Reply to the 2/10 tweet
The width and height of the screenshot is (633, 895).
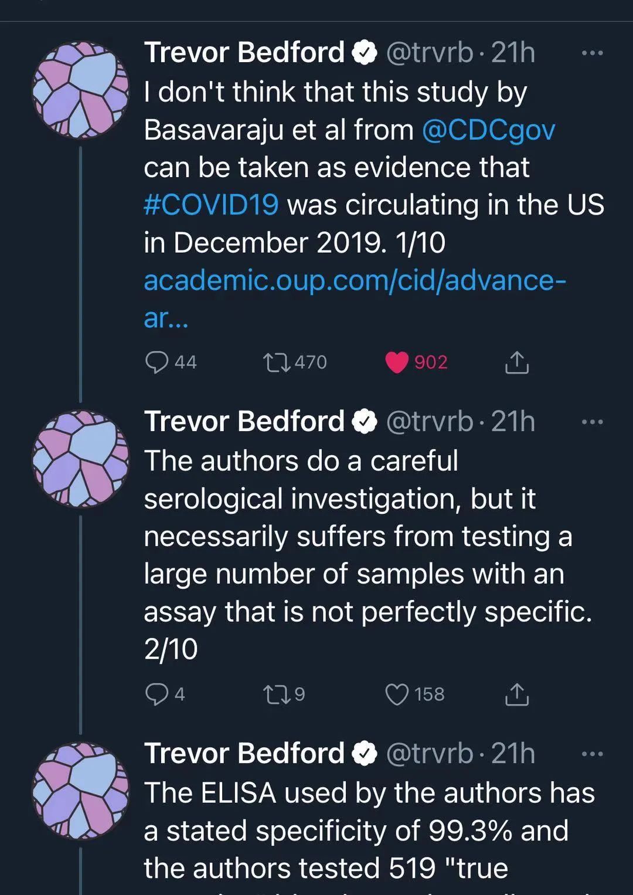(x=157, y=694)
